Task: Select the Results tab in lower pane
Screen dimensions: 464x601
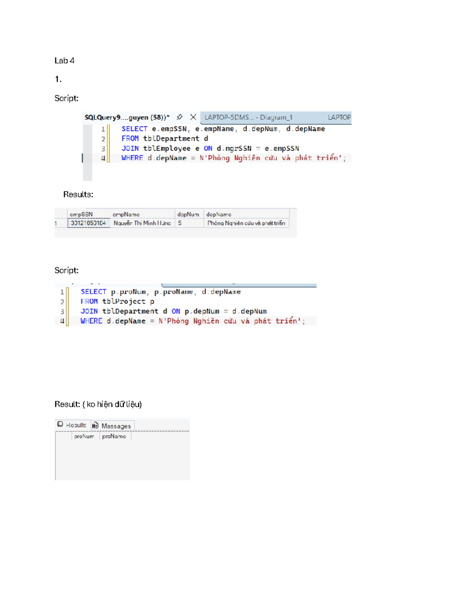Action: (73, 425)
